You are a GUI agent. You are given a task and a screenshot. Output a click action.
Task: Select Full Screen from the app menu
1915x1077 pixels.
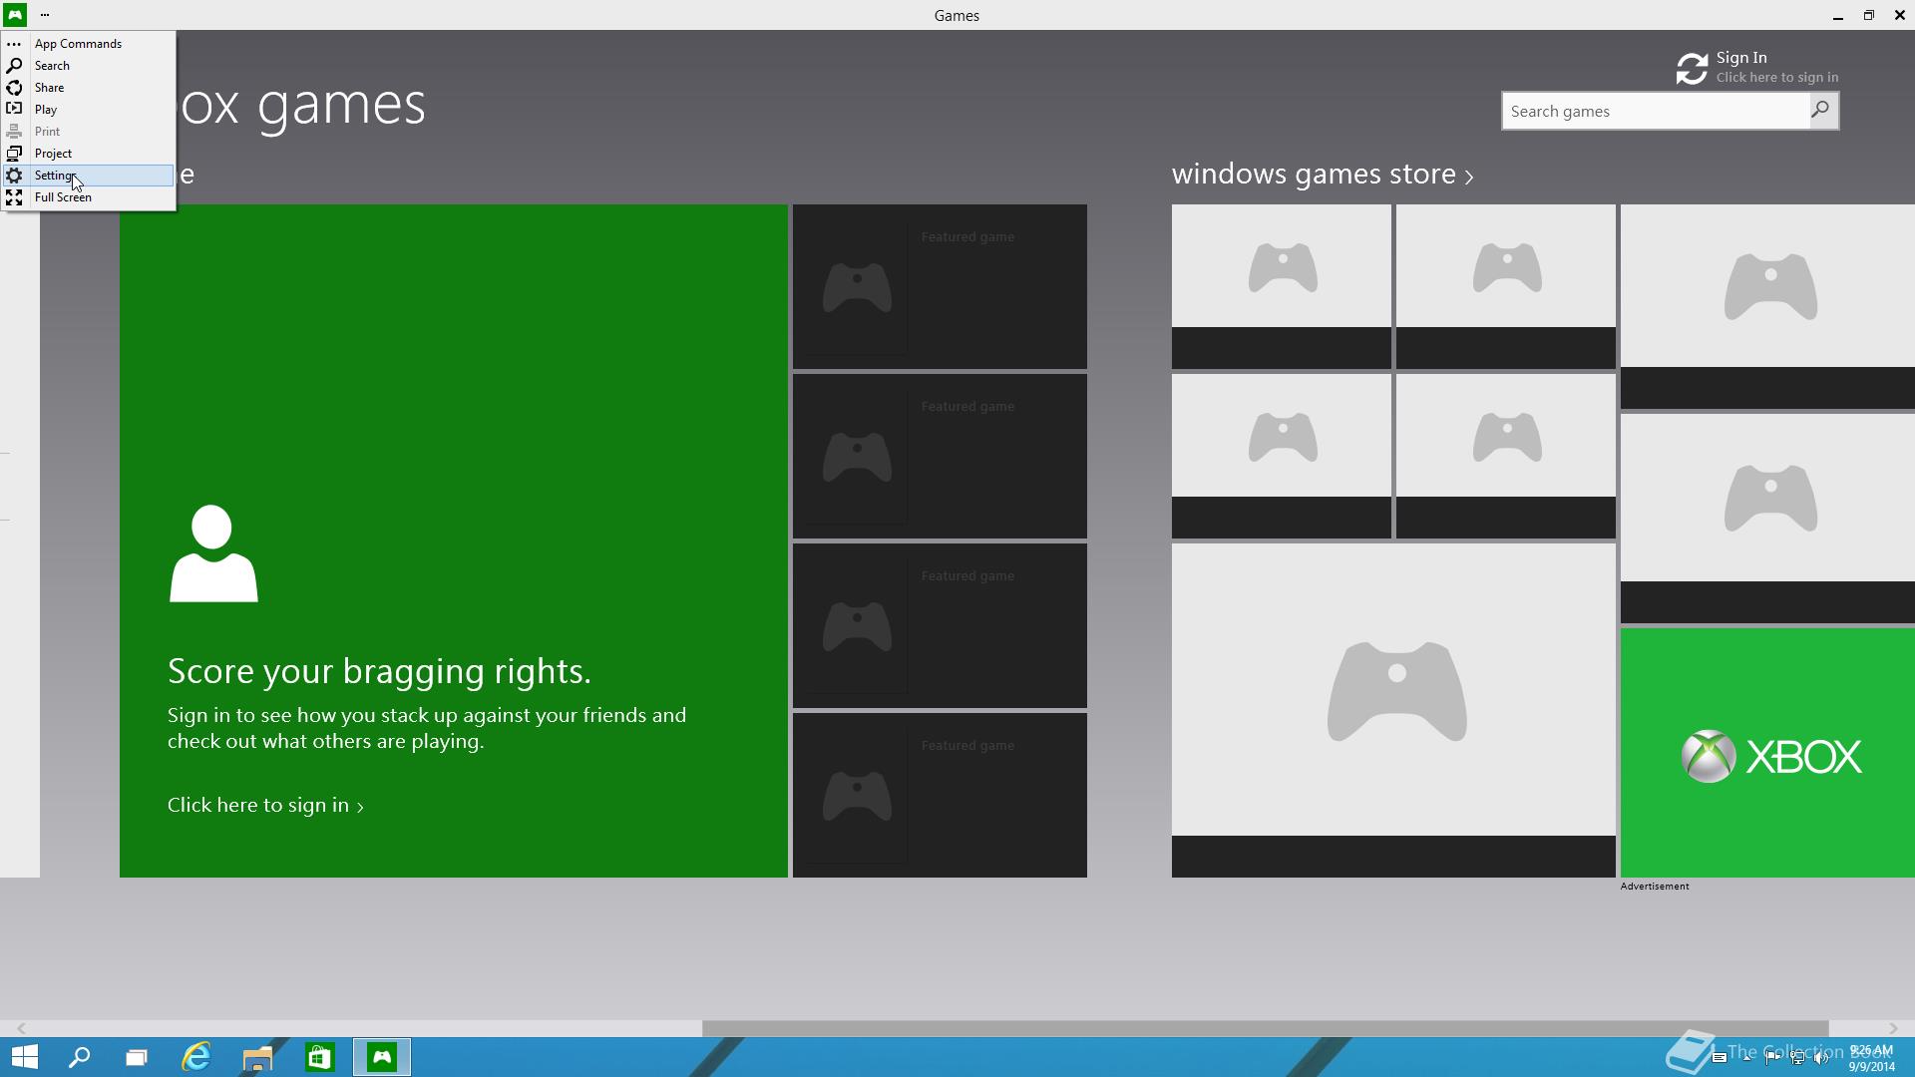(88, 197)
